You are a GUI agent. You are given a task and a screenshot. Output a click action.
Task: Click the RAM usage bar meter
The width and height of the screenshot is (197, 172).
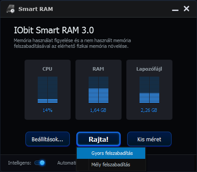[98, 90]
